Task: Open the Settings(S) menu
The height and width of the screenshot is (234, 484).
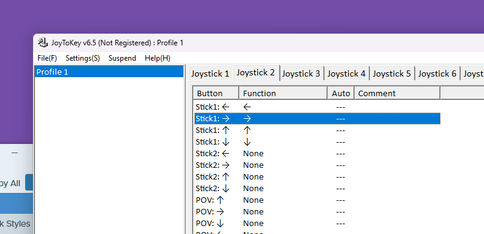Action: coord(83,58)
